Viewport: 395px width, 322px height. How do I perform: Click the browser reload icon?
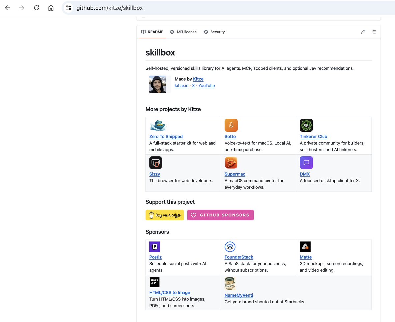(36, 8)
